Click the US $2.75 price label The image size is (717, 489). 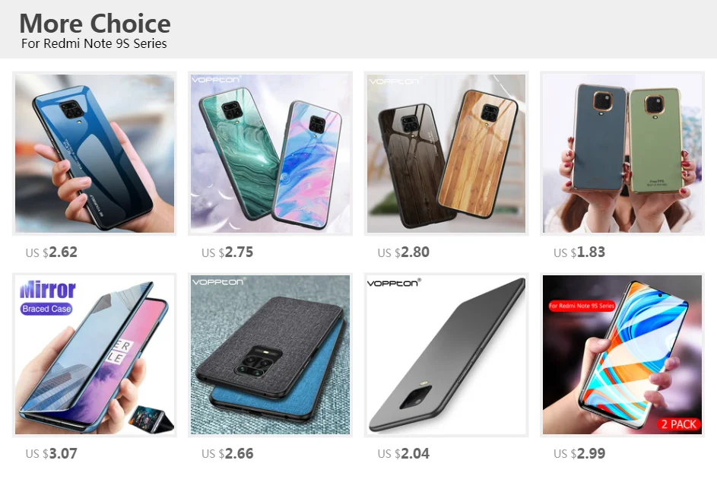(227, 252)
